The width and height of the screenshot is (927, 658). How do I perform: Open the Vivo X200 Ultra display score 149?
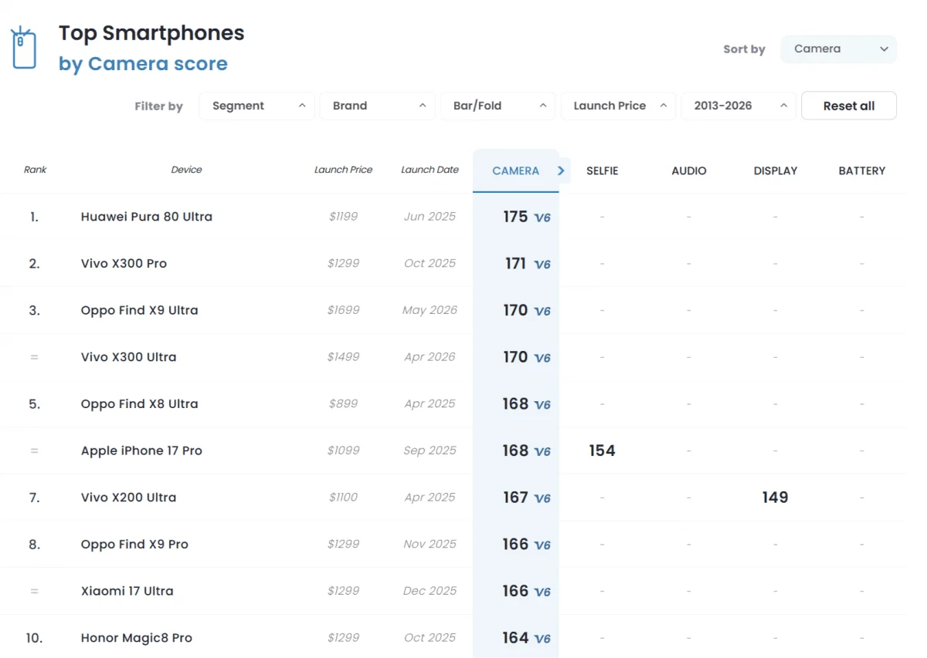[775, 498]
